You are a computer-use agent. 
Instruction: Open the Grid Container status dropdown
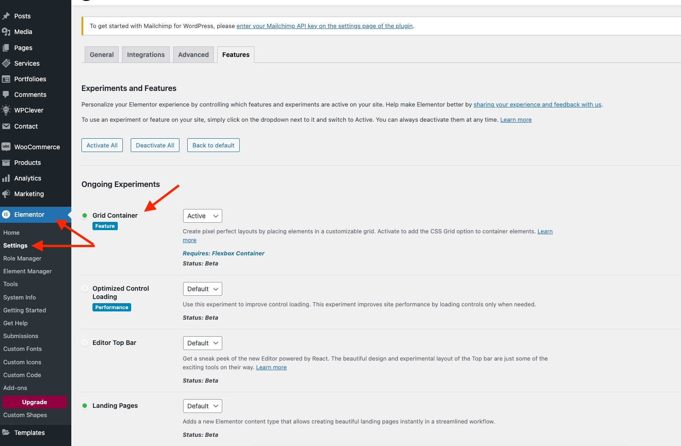click(x=202, y=216)
